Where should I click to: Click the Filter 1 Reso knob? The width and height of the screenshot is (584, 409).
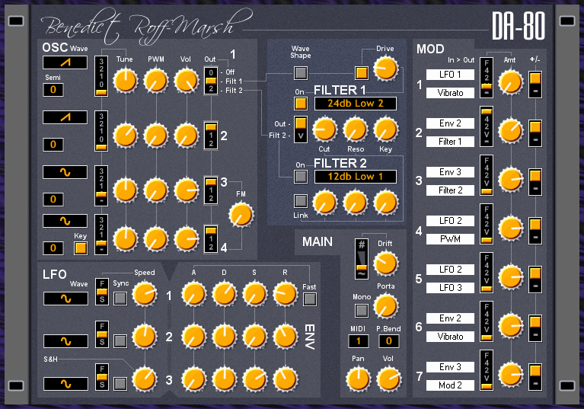point(354,128)
